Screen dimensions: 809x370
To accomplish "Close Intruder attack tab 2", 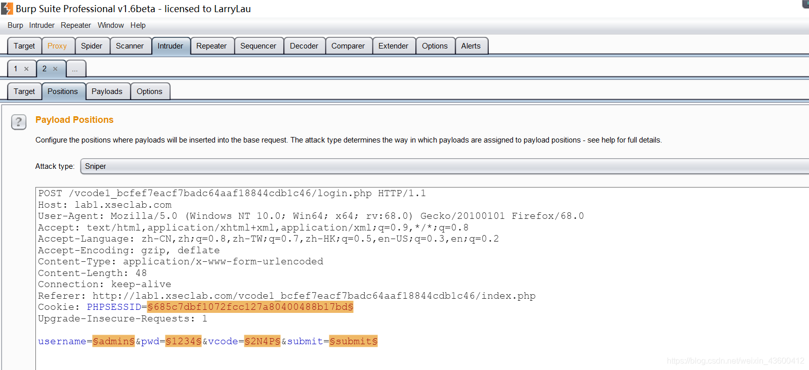I will 55,69.
